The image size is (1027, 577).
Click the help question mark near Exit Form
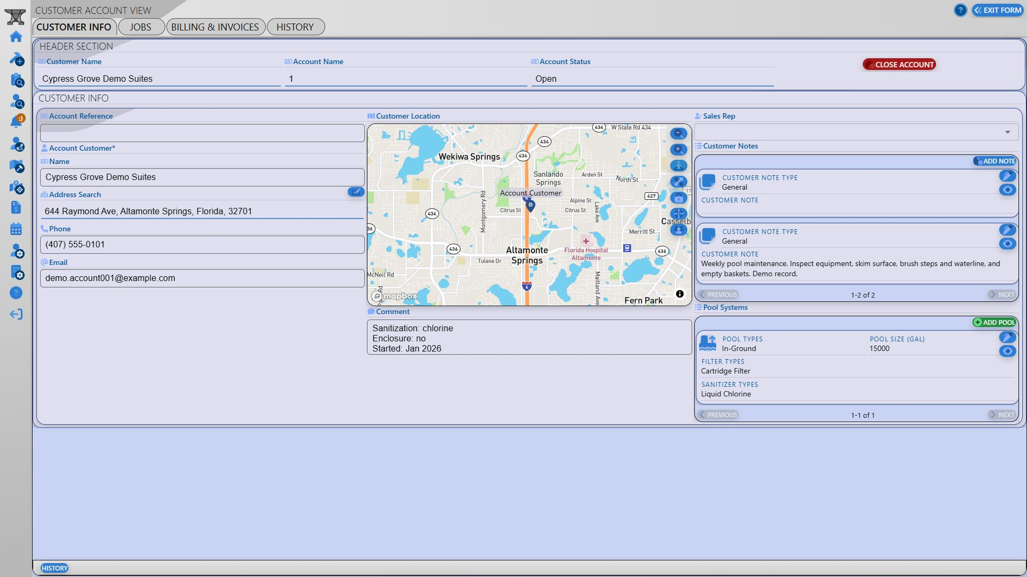(960, 10)
